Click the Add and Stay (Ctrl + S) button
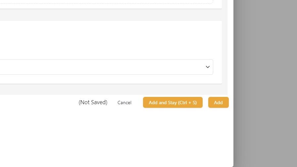 point(173,102)
